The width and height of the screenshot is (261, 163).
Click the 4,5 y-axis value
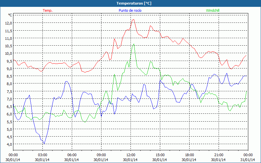click(x=9, y=137)
